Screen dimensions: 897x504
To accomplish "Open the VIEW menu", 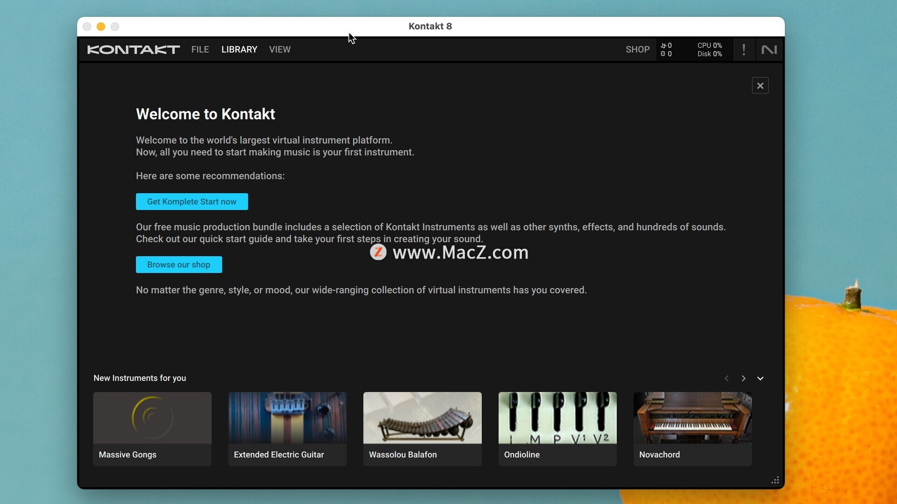I will (x=280, y=49).
